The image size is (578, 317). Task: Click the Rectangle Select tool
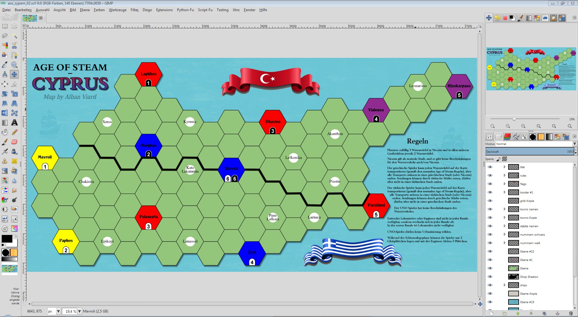tap(5, 26)
